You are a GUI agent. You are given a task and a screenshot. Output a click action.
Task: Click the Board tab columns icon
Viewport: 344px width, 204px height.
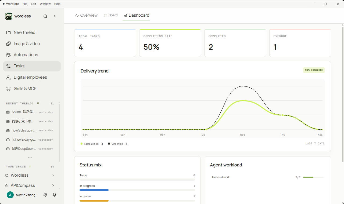[x=106, y=16]
